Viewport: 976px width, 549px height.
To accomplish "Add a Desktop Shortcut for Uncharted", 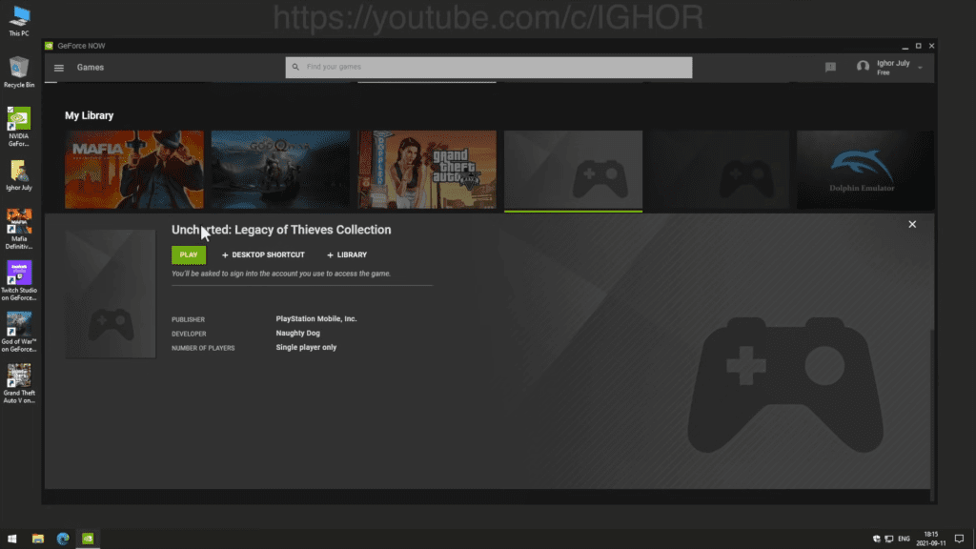I will [x=263, y=255].
